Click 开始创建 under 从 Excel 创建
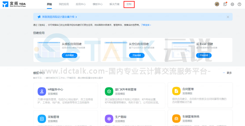The height and width of the screenshot is (126, 245). [204, 55]
